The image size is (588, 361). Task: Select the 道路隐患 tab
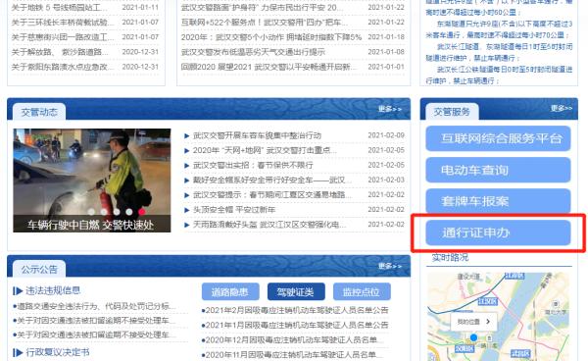(x=230, y=292)
